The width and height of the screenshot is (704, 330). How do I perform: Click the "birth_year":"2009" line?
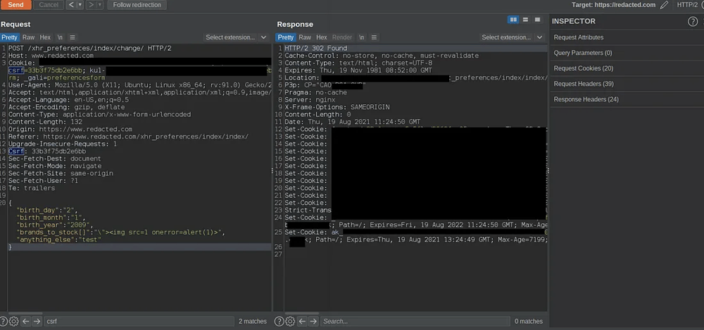coord(54,225)
